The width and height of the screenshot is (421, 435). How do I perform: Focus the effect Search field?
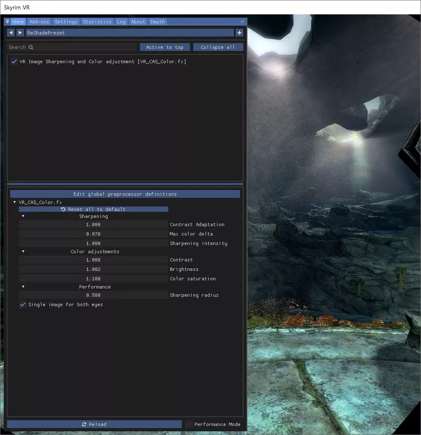tap(72, 47)
